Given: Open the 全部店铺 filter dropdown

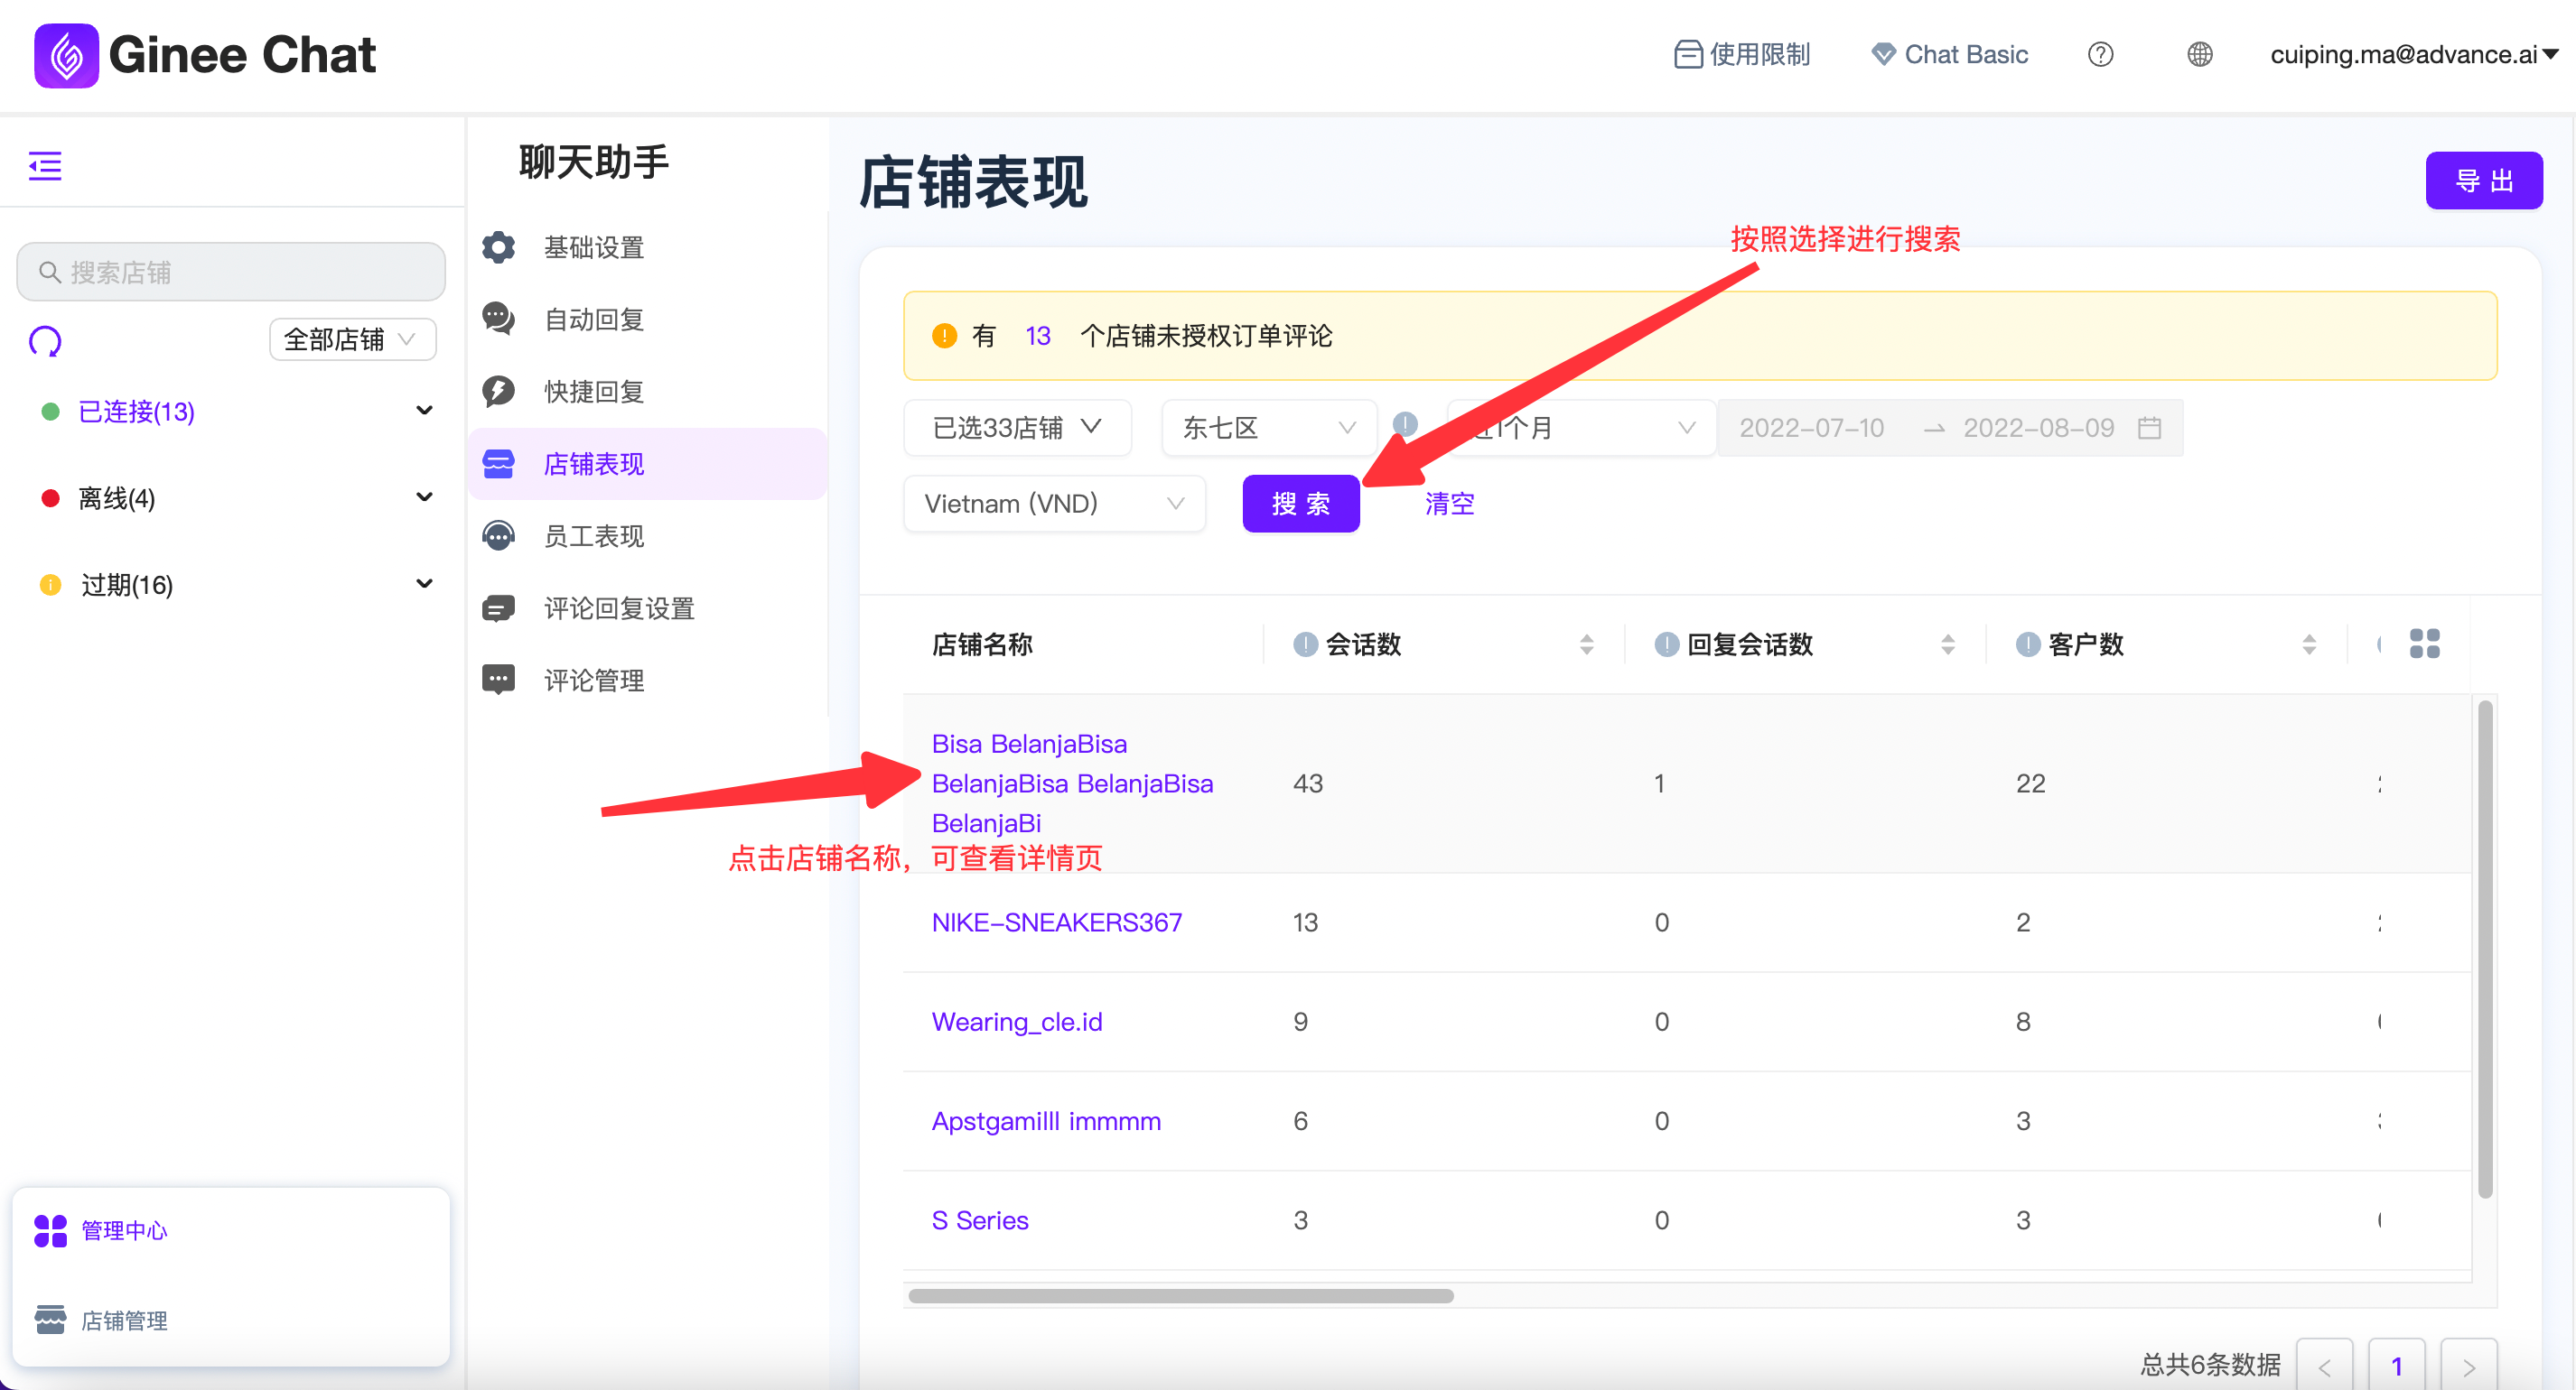Looking at the screenshot, I should (352, 339).
